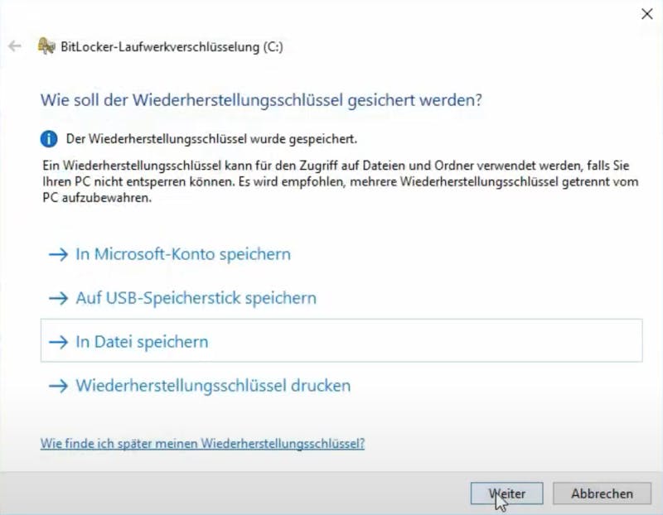Click the arrow icon beside USB-Speicherstick option
The height and width of the screenshot is (515, 663).
pyautogui.click(x=58, y=298)
